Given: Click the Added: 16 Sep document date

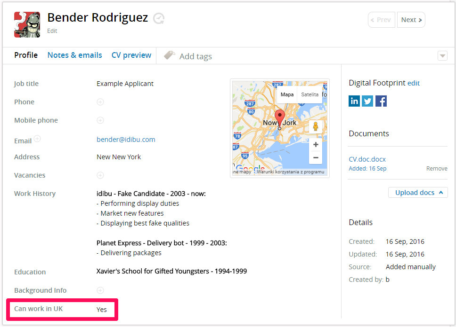Looking at the screenshot, I should 367,169.
